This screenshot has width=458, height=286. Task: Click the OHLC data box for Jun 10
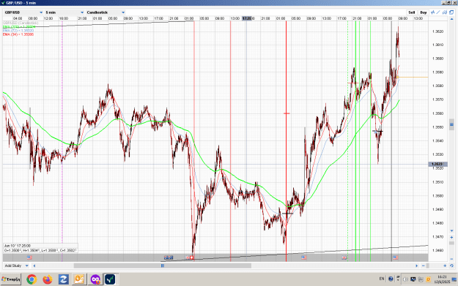[40, 248]
